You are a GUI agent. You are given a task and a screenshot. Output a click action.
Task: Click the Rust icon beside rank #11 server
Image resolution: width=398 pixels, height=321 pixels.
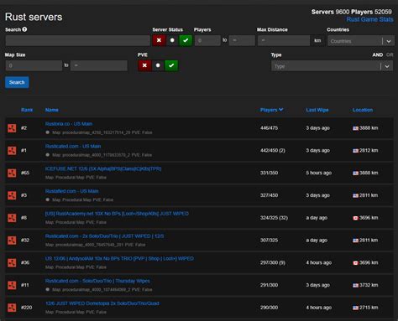12,285
